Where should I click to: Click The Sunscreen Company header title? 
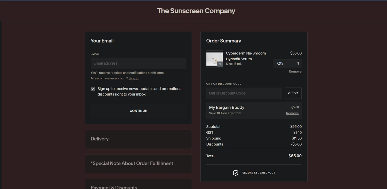pyautogui.click(x=196, y=11)
